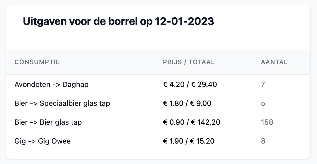Click quantity 5 for Speciaalbier

coord(263,103)
